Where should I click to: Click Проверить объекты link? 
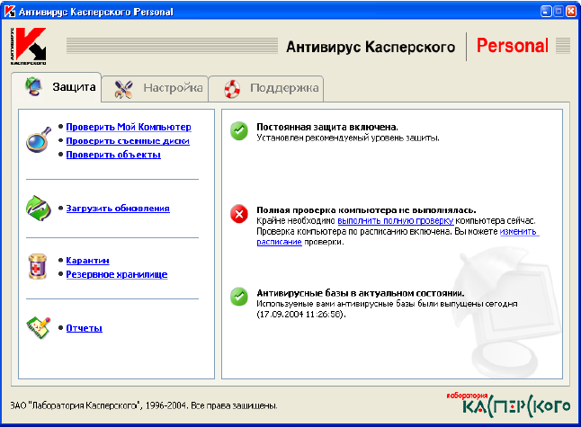[x=113, y=155]
